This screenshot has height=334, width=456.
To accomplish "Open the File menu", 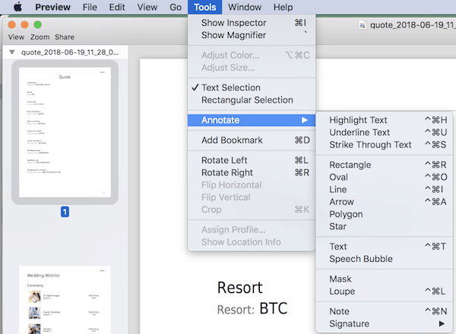I will [x=90, y=7].
